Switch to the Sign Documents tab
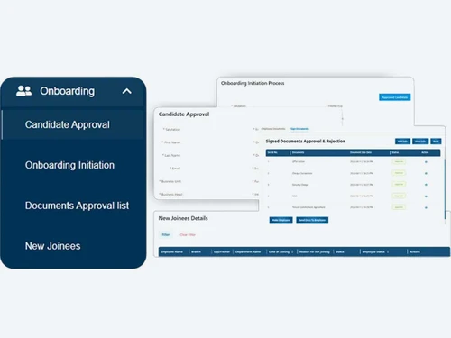This screenshot has width=451, height=338. [299, 129]
